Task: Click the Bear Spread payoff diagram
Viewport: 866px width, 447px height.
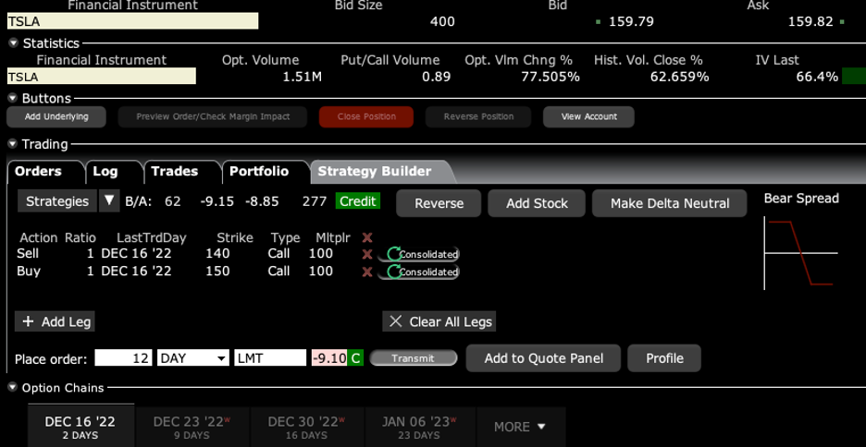Action: point(800,252)
